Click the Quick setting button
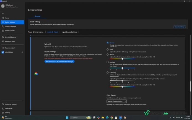Image resolution: width=192 pixels, height=120 pixels. pos(179,27)
